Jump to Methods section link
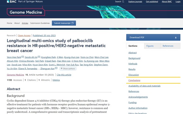Viewport: 183px width, 114px height. coord(133,64)
